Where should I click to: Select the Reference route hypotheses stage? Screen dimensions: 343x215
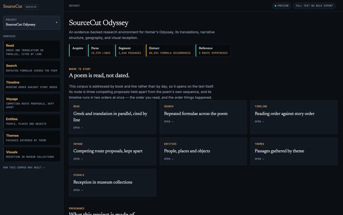point(213,51)
